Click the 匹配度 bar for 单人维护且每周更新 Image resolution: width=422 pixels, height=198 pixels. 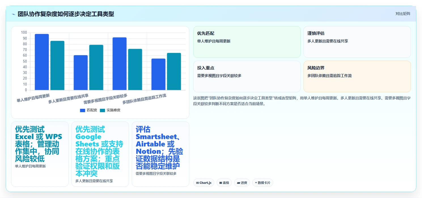point(42,62)
